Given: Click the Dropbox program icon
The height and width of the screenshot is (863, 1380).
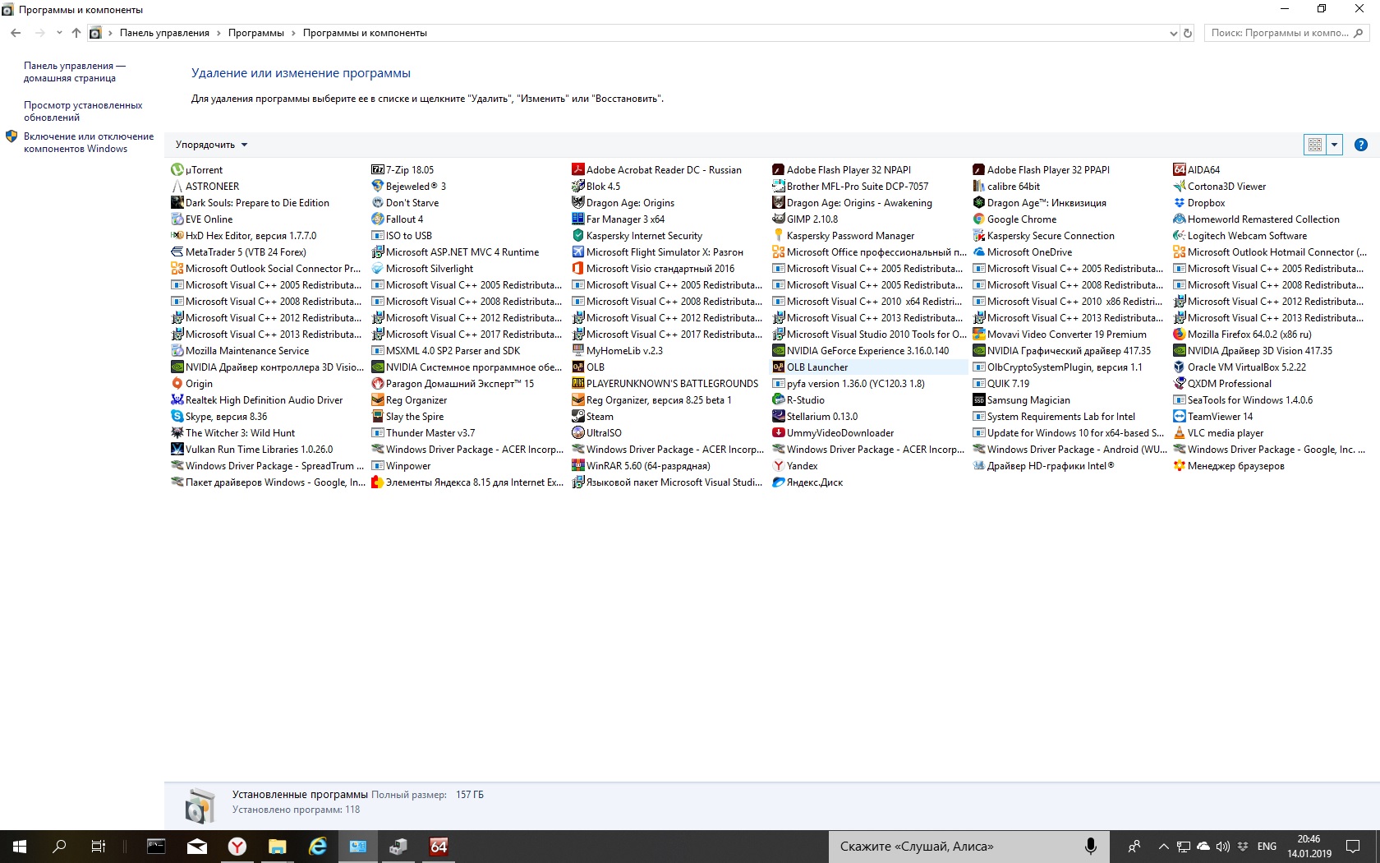Looking at the screenshot, I should (x=1180, y=203).
